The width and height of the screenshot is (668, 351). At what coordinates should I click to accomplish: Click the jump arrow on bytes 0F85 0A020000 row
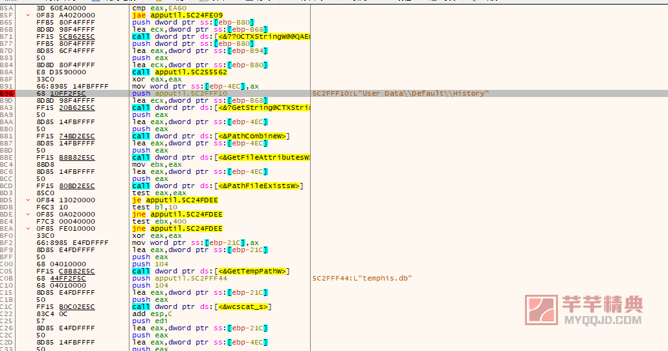(28, 215)
